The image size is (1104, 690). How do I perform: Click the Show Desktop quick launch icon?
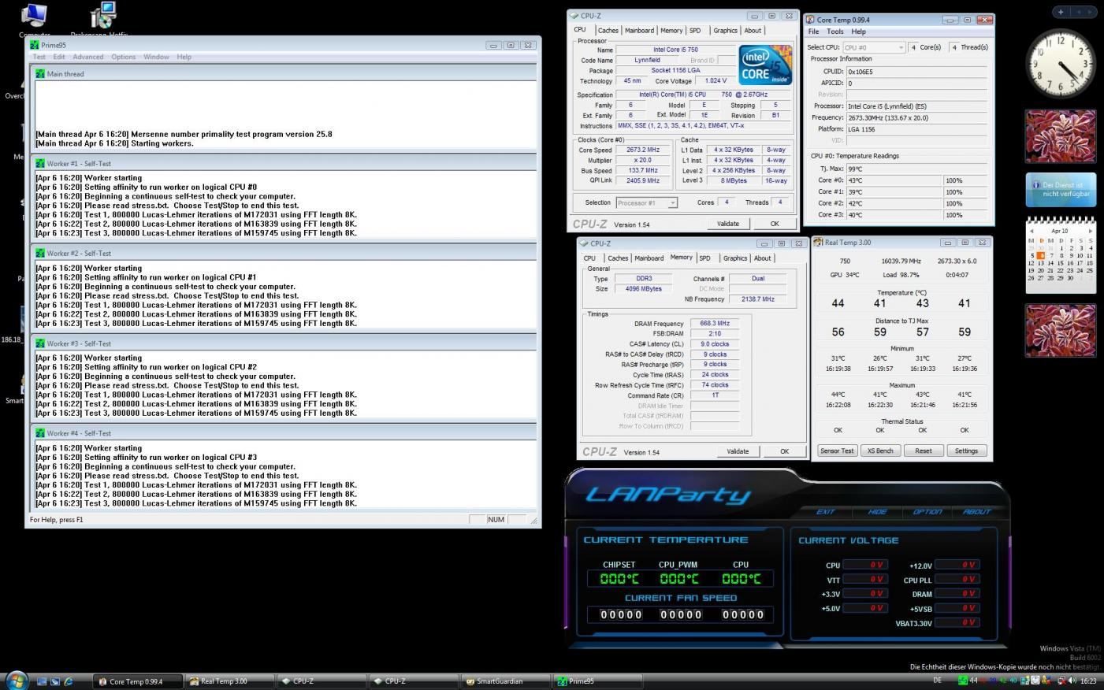pyautogui.click(x=42, y=681)
